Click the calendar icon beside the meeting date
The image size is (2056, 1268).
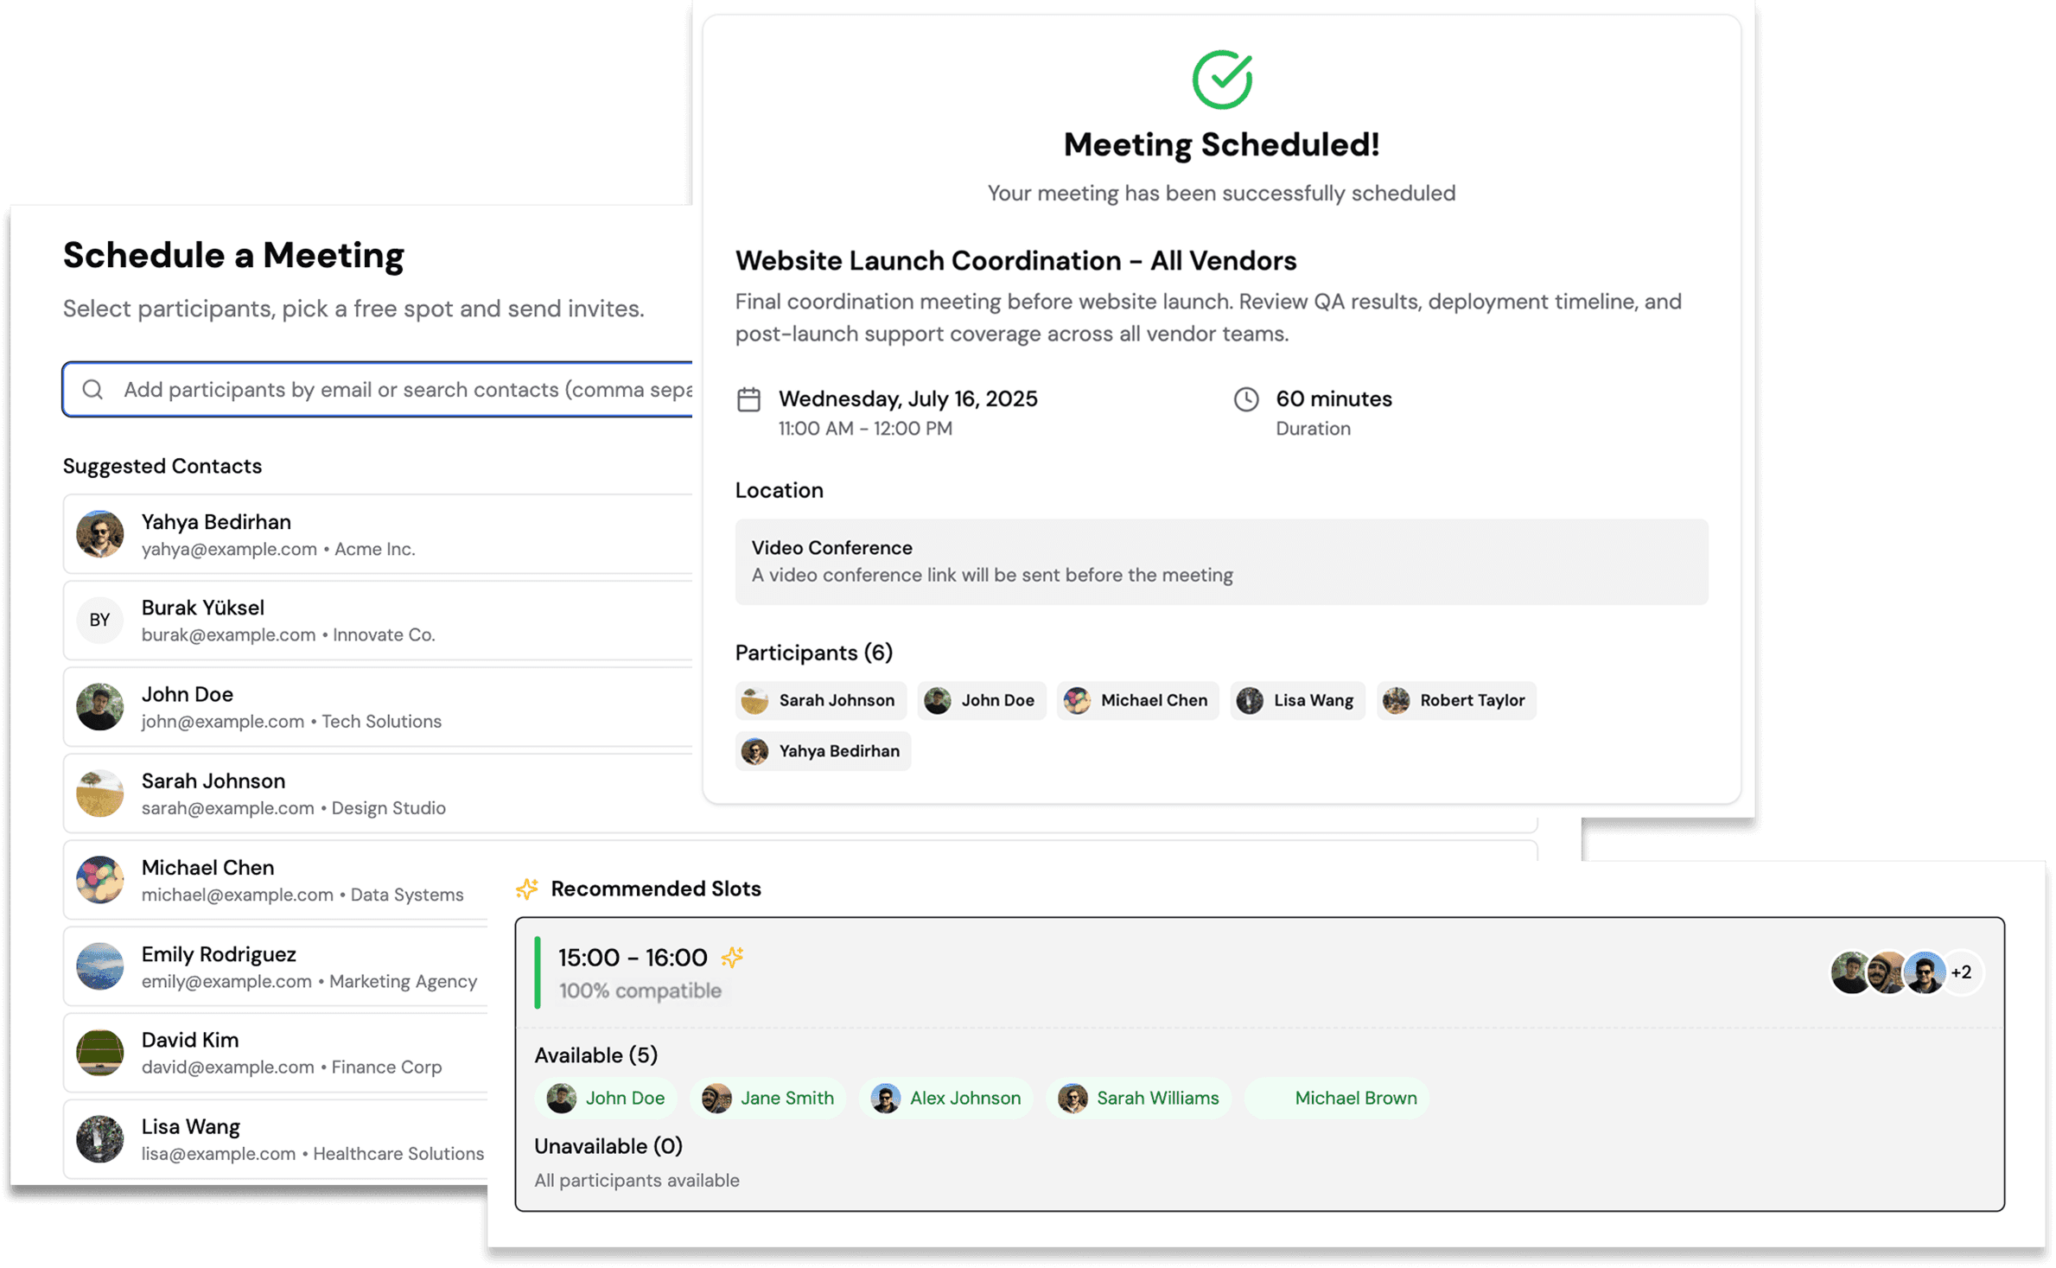point(748,399)
